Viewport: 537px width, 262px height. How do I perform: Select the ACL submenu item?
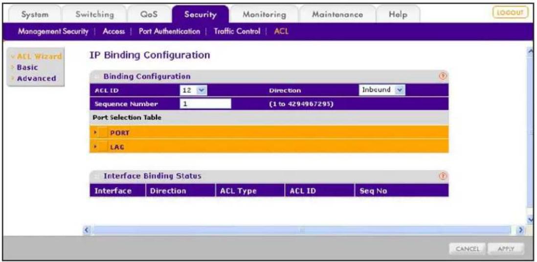pyautogui.click(x=281, y=31)
